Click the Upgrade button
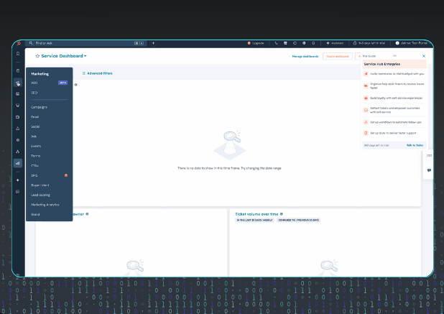Image resolution: width=444 pixels, height=314 pixels. pyautogui.click(x=256, y=43)
